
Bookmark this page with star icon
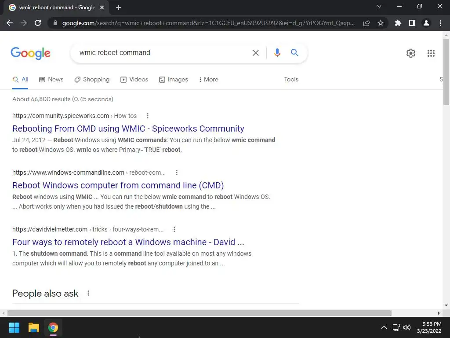[381, 23]
